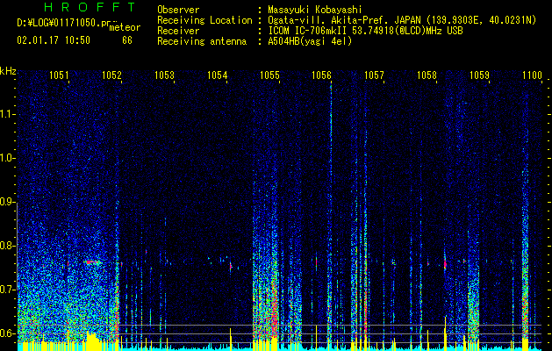Click the 1058 time marker
The height and width of the screenshot is (351, 552).
click(x=427, y=75)
